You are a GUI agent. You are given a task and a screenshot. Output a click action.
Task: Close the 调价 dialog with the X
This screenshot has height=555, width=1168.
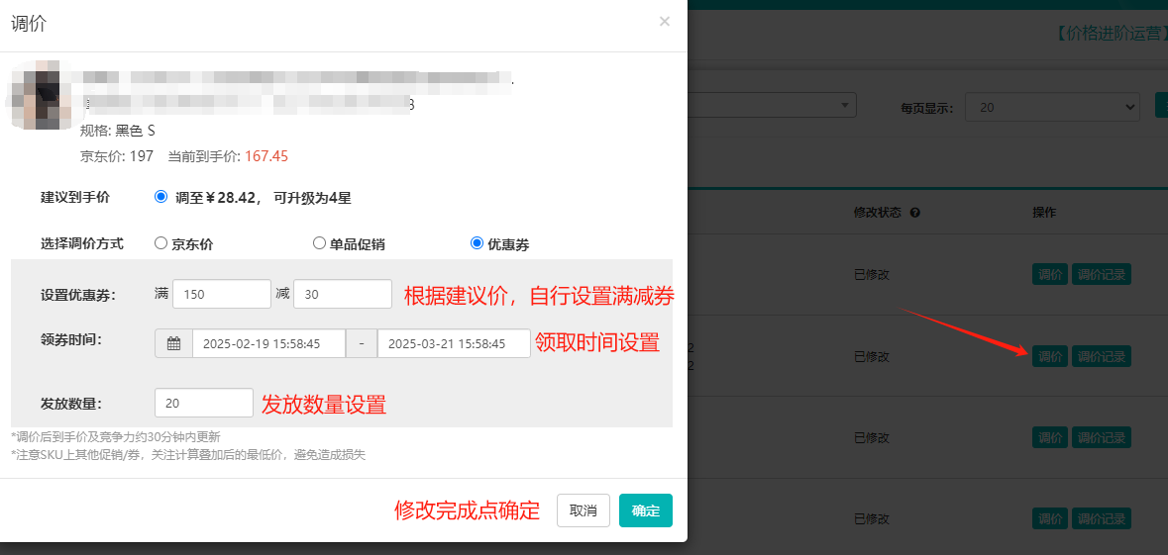coord(665,21)
